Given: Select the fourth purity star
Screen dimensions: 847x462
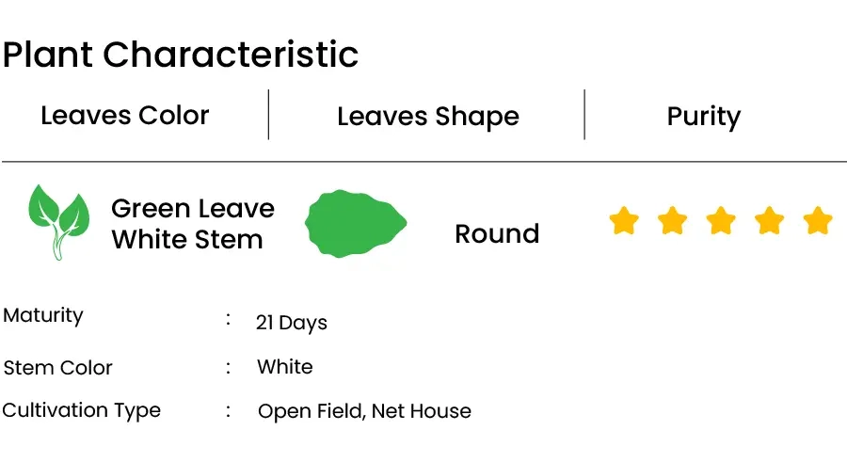Looking at the screenshot, I should (769, 220).
